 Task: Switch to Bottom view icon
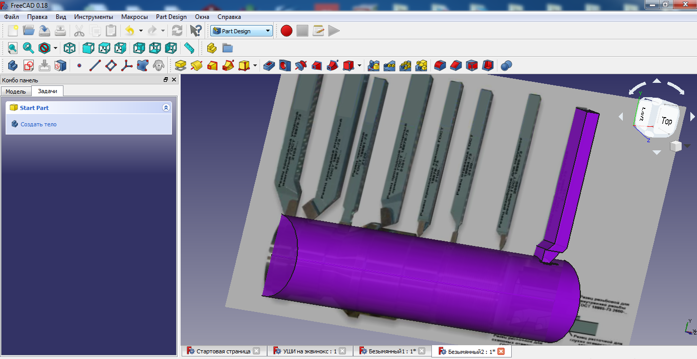[x=155, y=48]
